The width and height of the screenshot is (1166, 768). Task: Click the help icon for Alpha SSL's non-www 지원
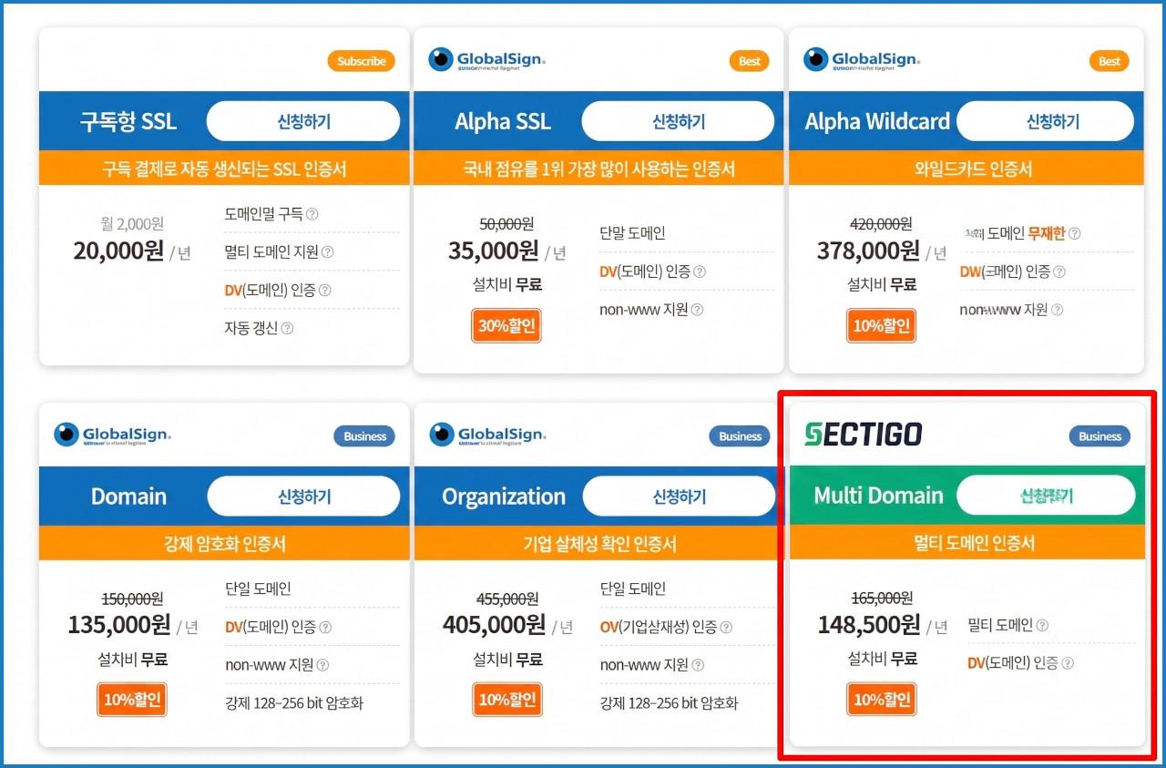697,310
